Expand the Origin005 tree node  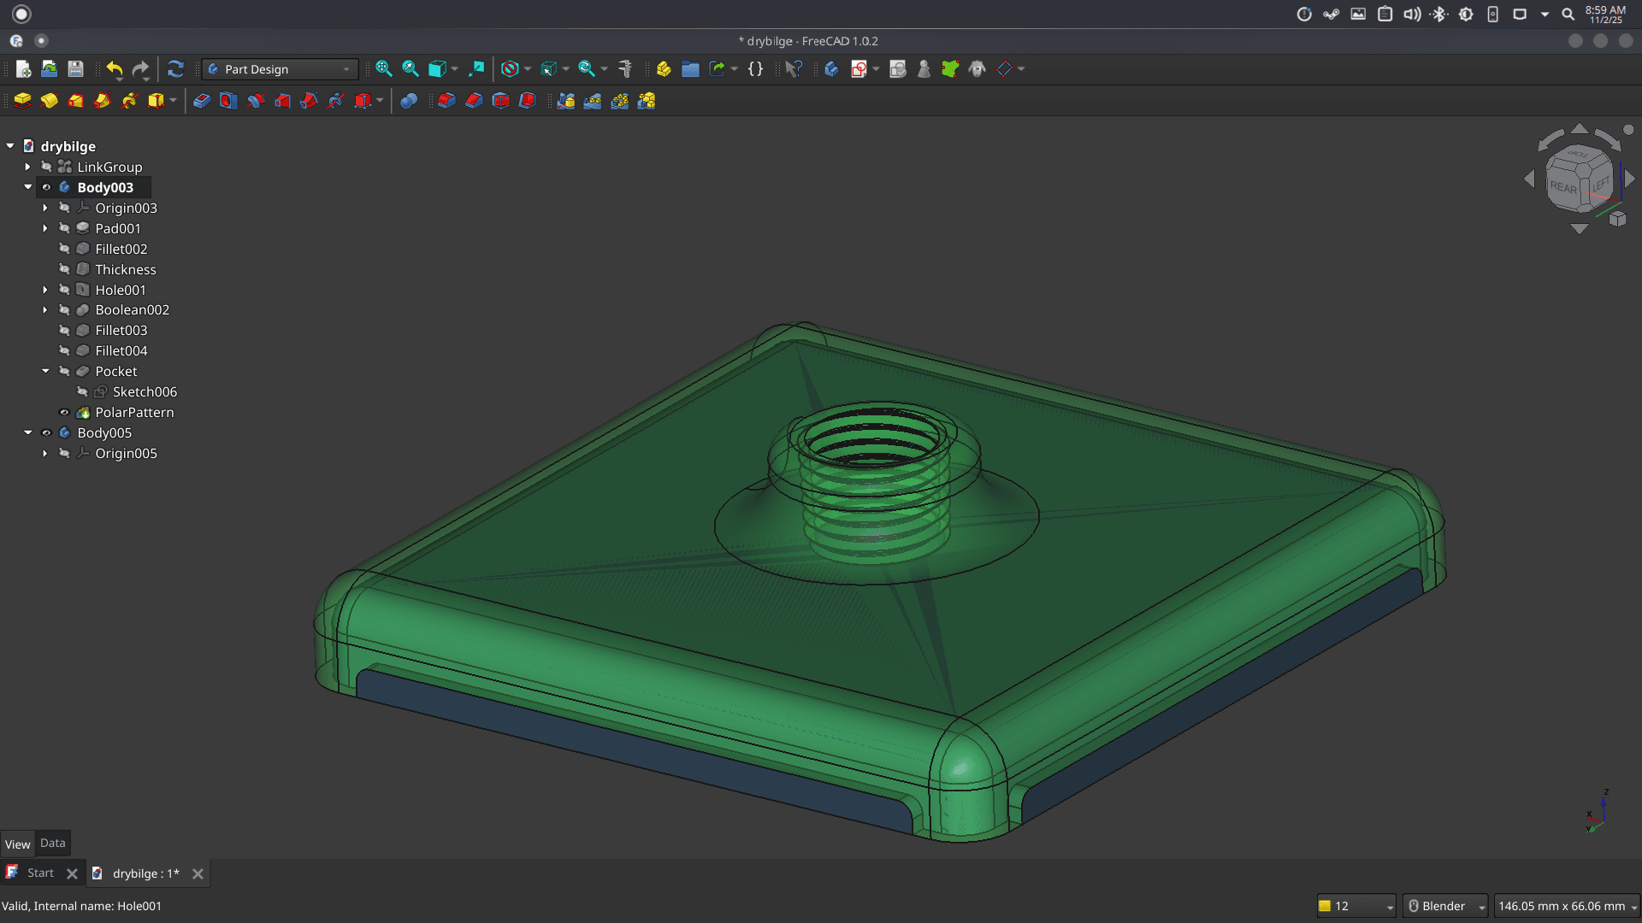[45, 453]
